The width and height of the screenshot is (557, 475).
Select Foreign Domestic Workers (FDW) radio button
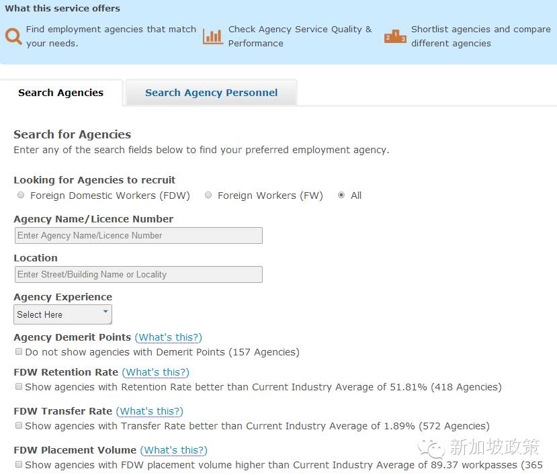tap(21, 195)
